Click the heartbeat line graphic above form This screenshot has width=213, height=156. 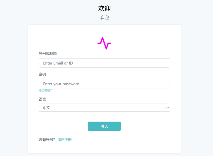tap(104, 43)
